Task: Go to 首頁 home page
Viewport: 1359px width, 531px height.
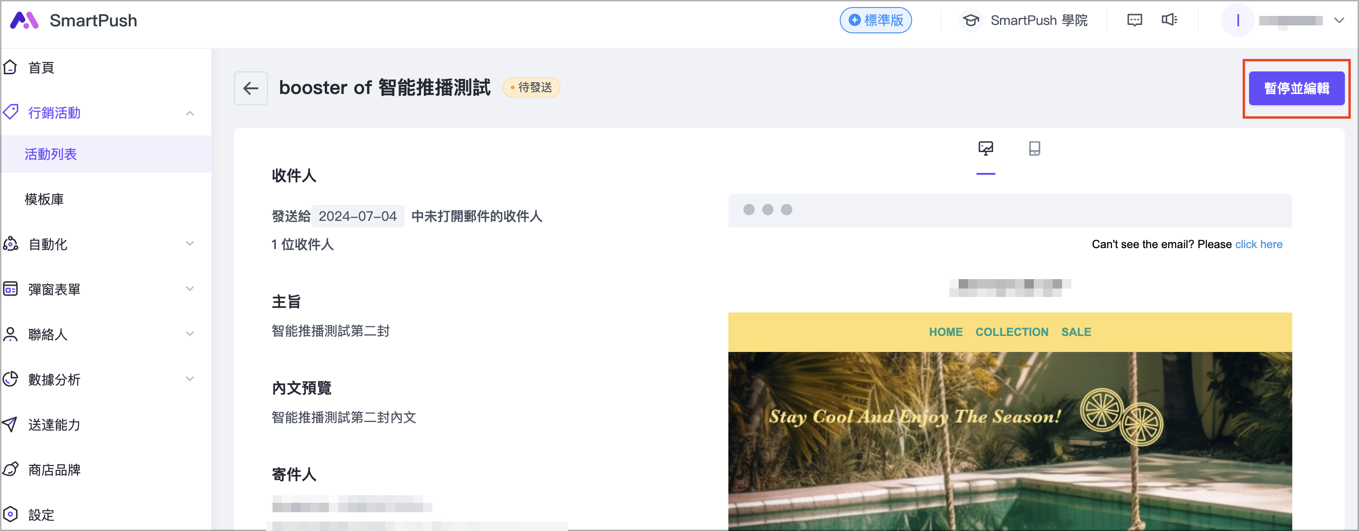Action: [41, 68]
